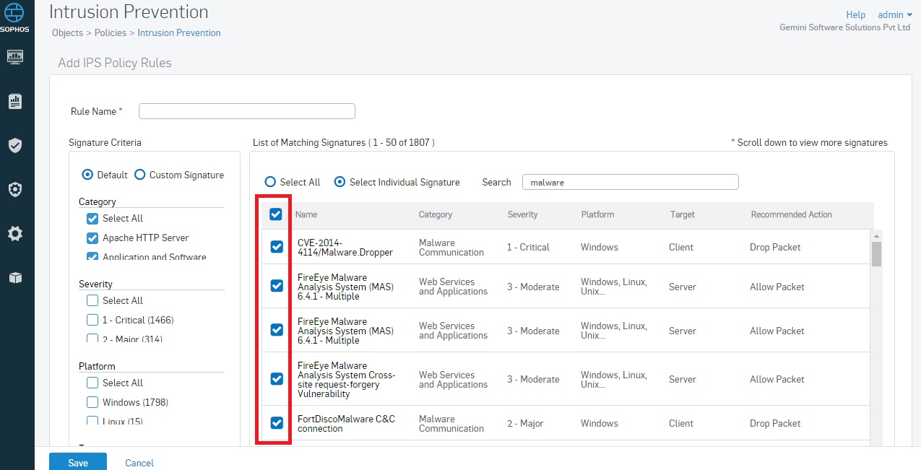Screen dimensions: 921x470
Task: Uncheck FireEye Cross-site request-forgery signature checkbox
Action: click(x=277, y=379)
